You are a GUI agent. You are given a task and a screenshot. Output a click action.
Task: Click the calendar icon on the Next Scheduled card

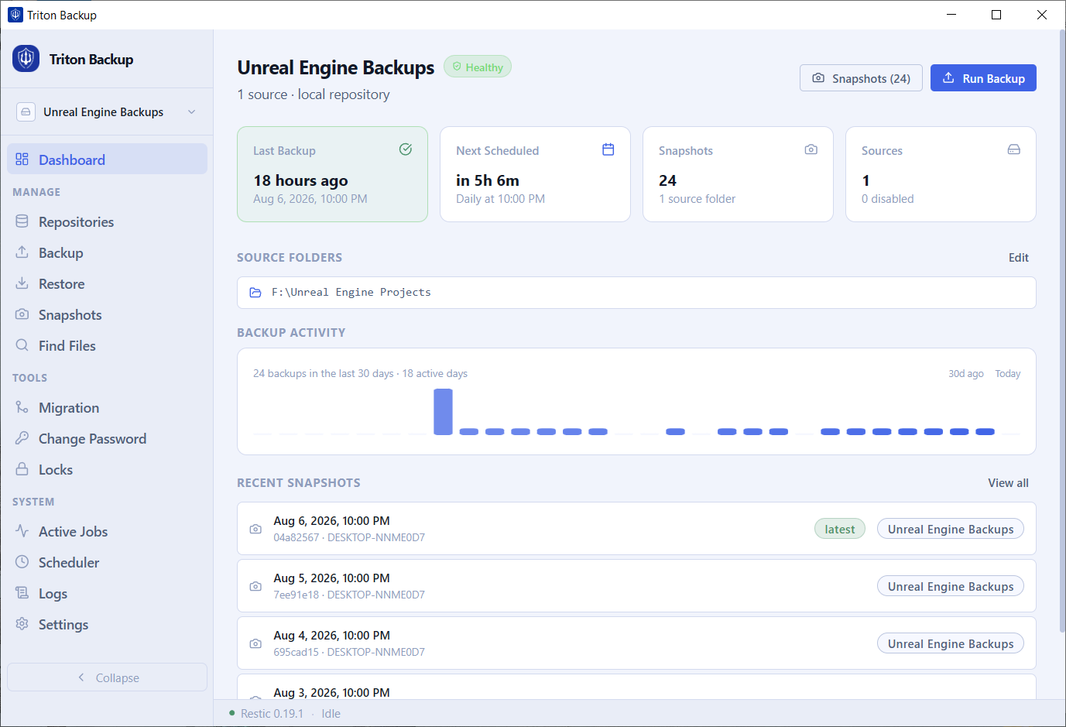pyautogui.click(x=608, y=149)
